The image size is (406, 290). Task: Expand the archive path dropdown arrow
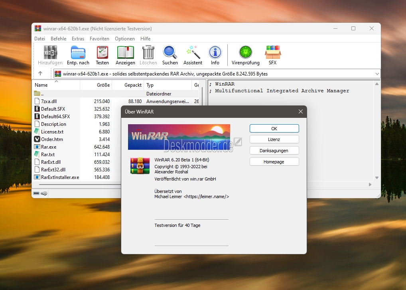[377, 73]
